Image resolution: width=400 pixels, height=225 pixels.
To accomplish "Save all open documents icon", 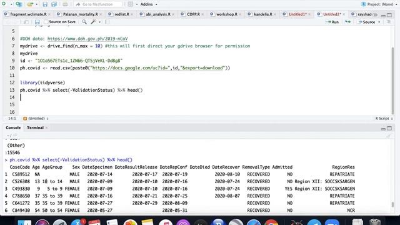I will (x=54, y=4).
